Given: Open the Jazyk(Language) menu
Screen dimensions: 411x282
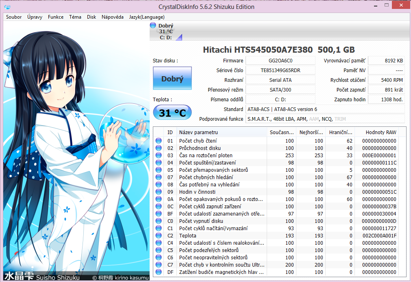Looking at the screenshot, I should coord(147,17).
